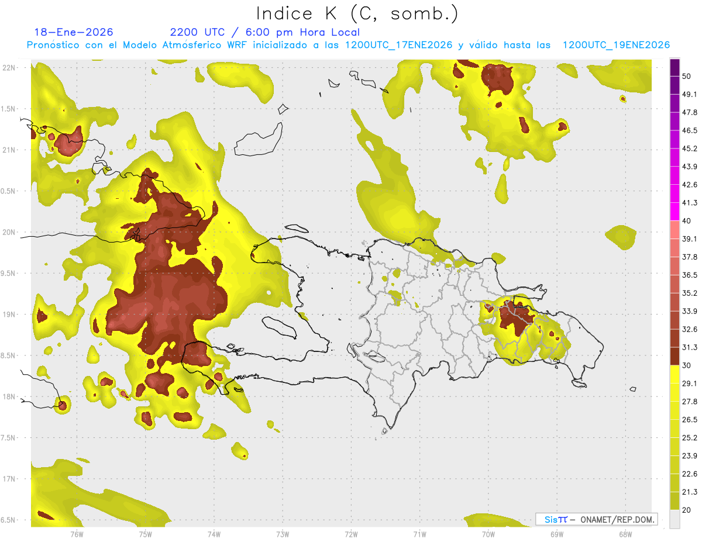Click the '35.2' colorbar value

coord(690,293)
